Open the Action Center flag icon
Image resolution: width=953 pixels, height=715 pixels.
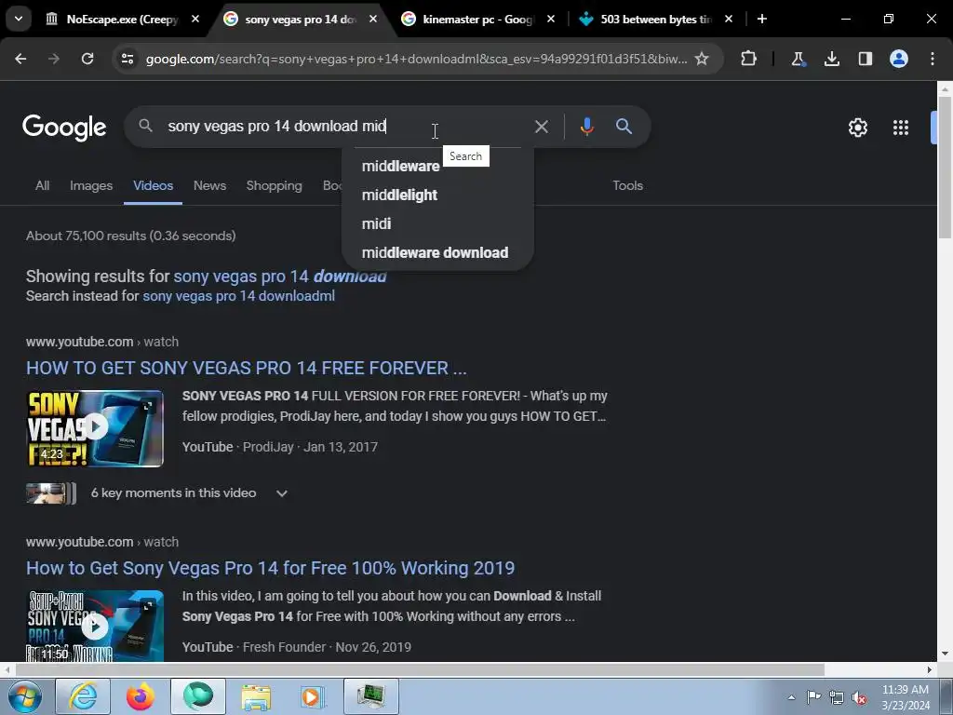(x=813, y=697)
